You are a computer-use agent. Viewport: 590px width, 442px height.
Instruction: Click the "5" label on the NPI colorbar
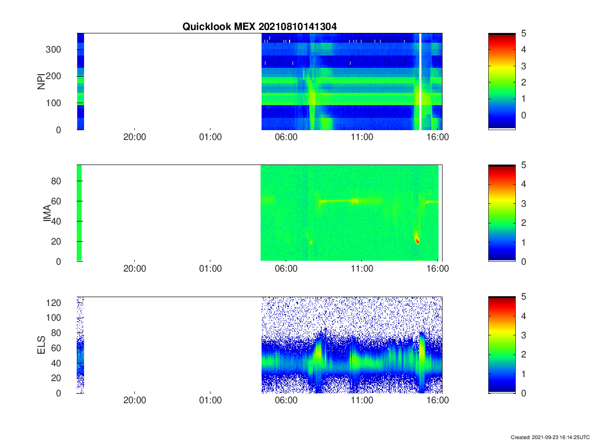pyautogui.click(x=524, y=33)
